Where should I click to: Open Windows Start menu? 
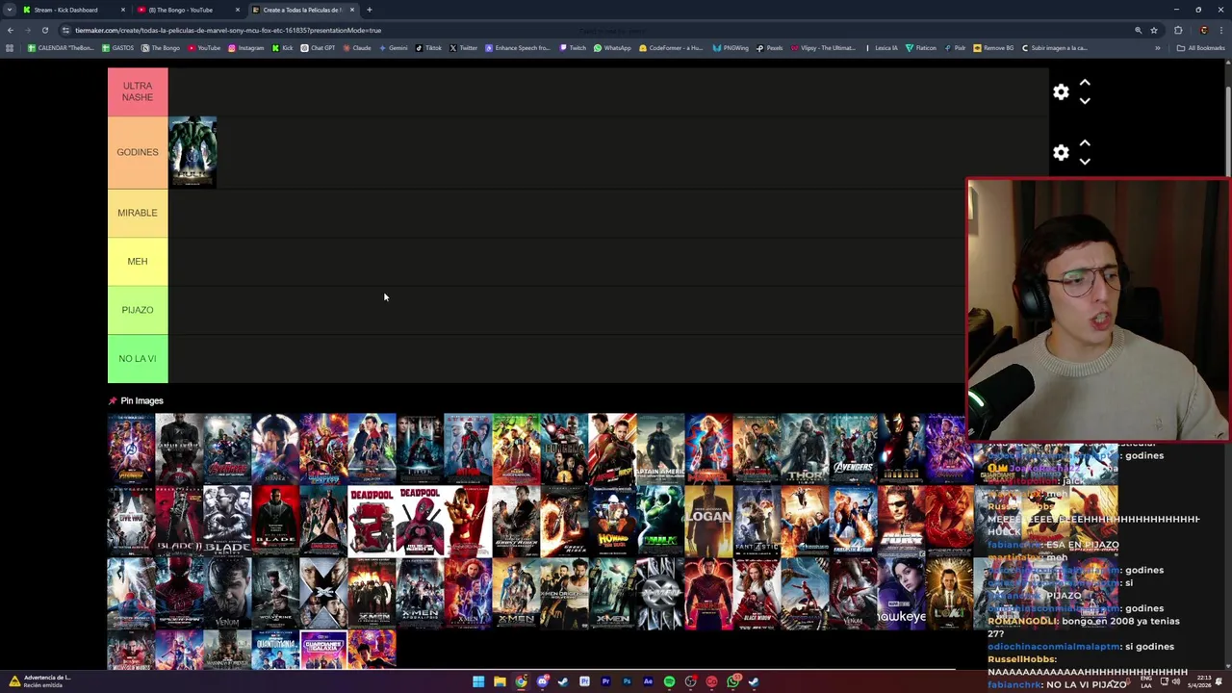pyautogui.click(x=478, y=681)
